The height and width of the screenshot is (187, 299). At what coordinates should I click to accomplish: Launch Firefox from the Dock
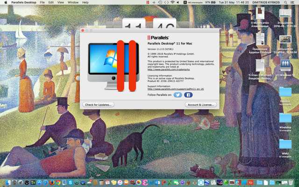click(x=52, y=182)
